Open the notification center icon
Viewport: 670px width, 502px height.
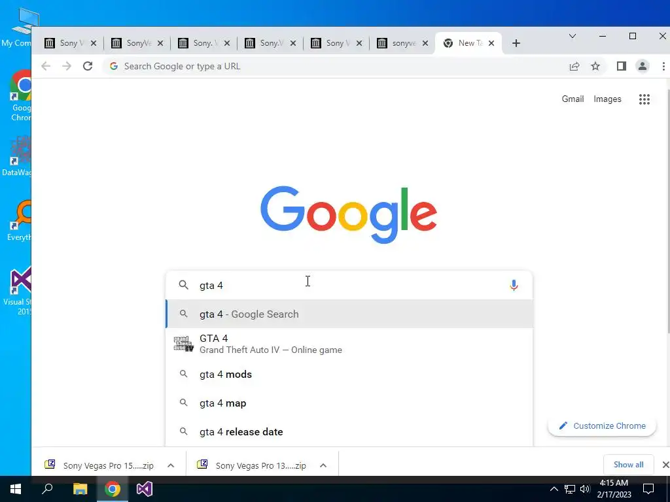pos(648,489)
